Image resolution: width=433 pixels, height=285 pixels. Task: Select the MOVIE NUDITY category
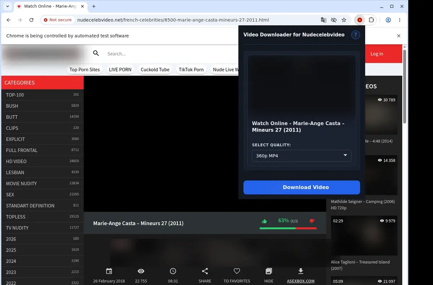pyautogui.click(x=42, y=184)
